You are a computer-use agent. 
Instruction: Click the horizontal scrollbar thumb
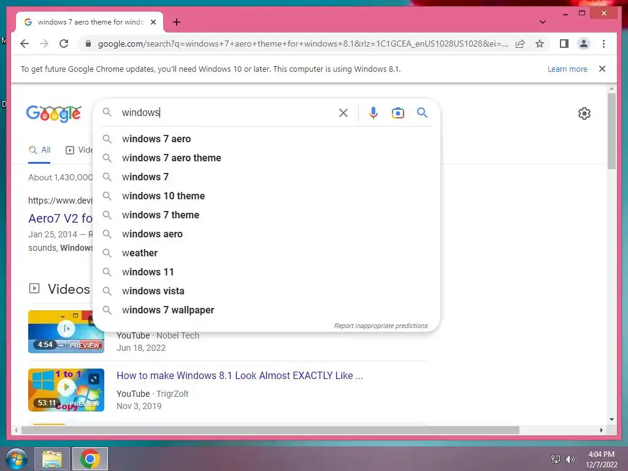[x=270, y=431]
